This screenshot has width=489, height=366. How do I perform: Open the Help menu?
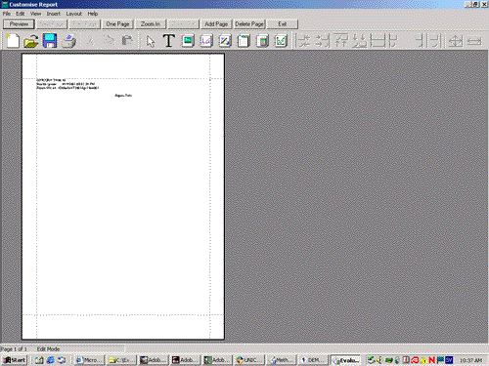click(x=93, y=14)
